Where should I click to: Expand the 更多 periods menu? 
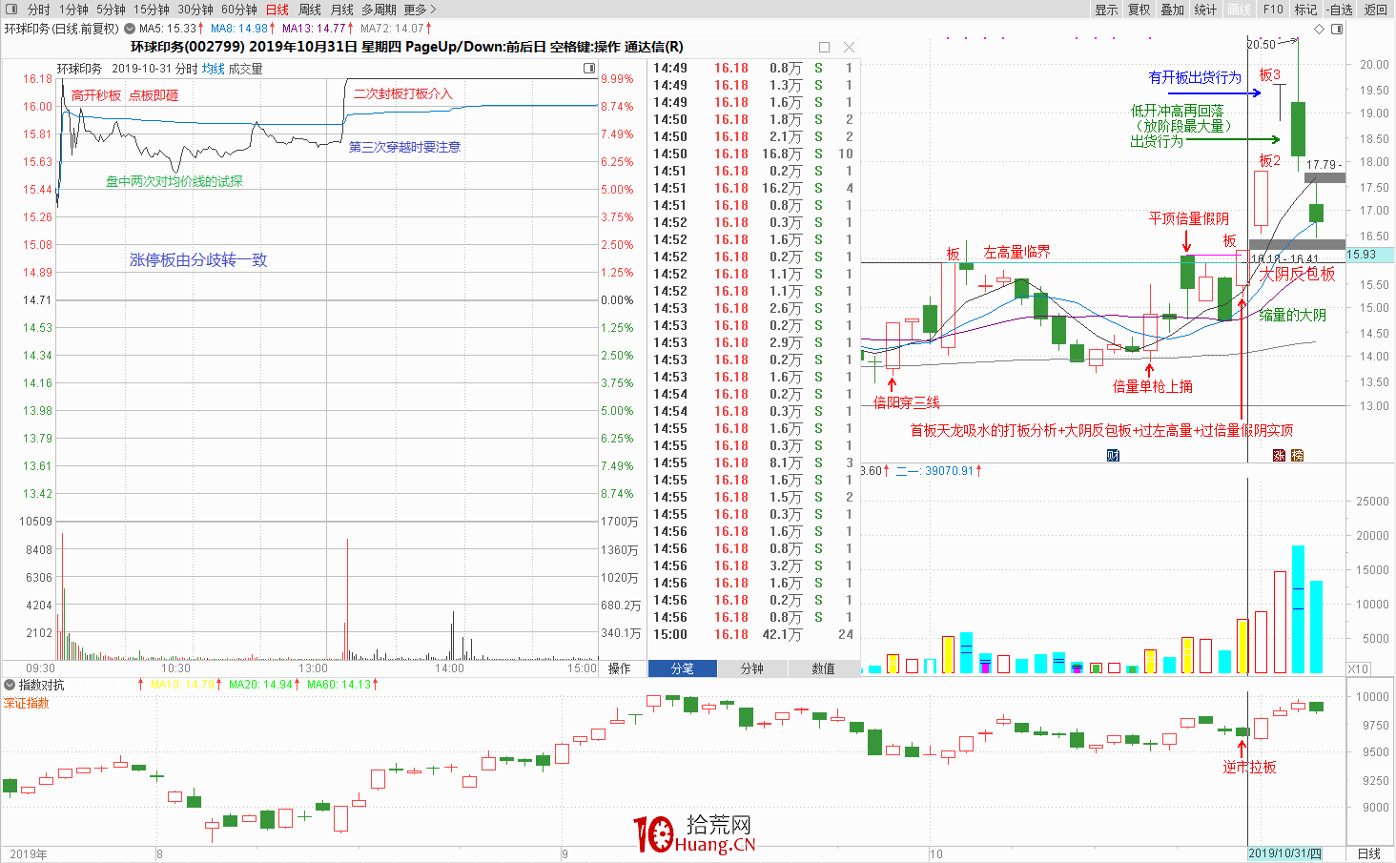pos(420,9)
